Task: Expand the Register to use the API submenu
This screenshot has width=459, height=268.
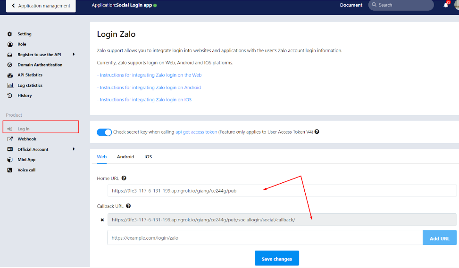Action: [74, 55]
